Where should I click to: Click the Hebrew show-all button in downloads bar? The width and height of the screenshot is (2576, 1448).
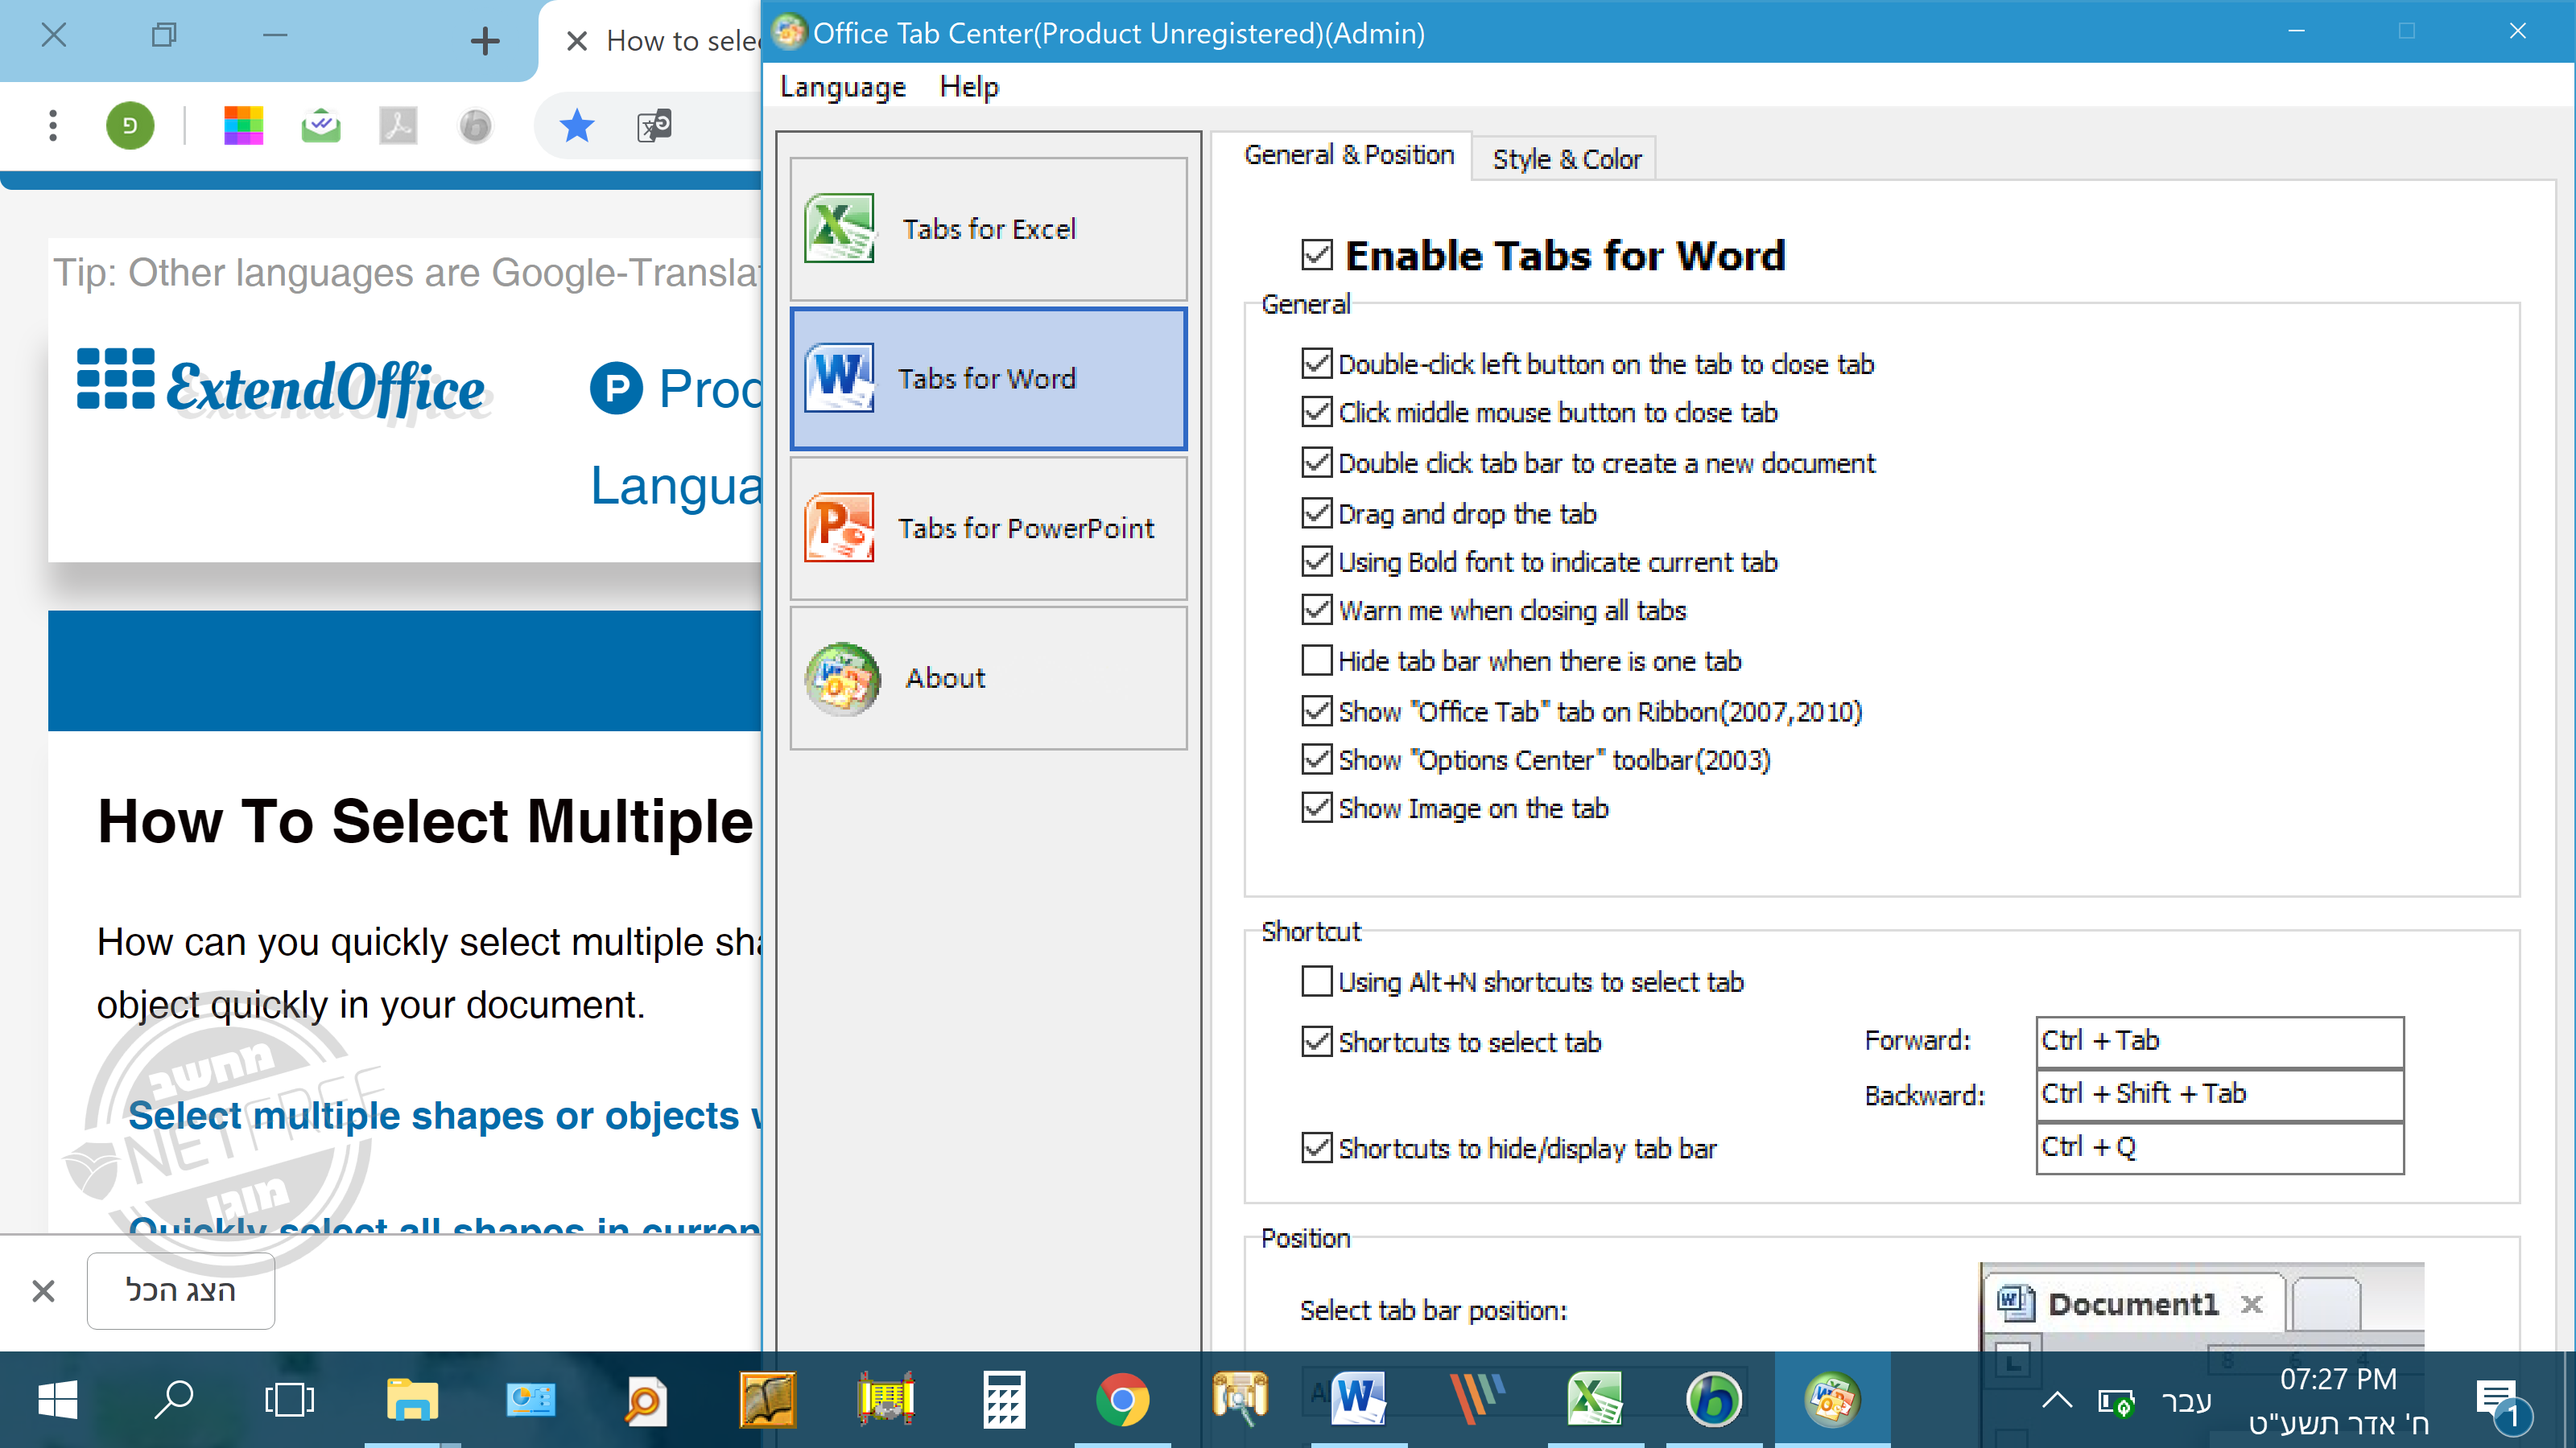pyautogui.click(x=180, y=1290)
